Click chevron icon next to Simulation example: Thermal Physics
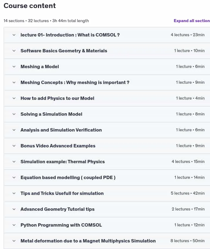The image size is (210, 249). pyautogui.click(x=14, y=162)
